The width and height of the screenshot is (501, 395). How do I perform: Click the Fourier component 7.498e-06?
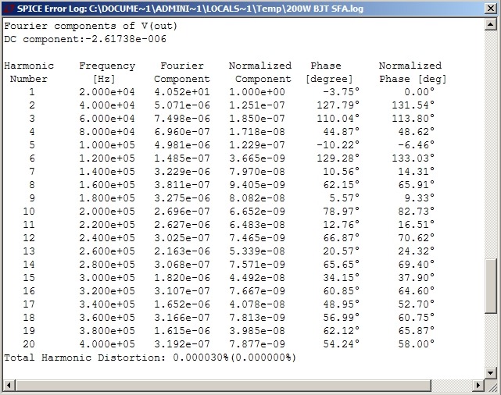pyautogui.click(x=182, y=119)
